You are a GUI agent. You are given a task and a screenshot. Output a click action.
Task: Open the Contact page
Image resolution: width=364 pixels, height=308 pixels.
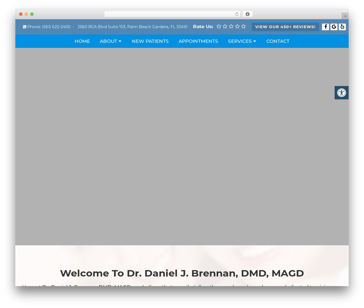[x=278, y=41]
